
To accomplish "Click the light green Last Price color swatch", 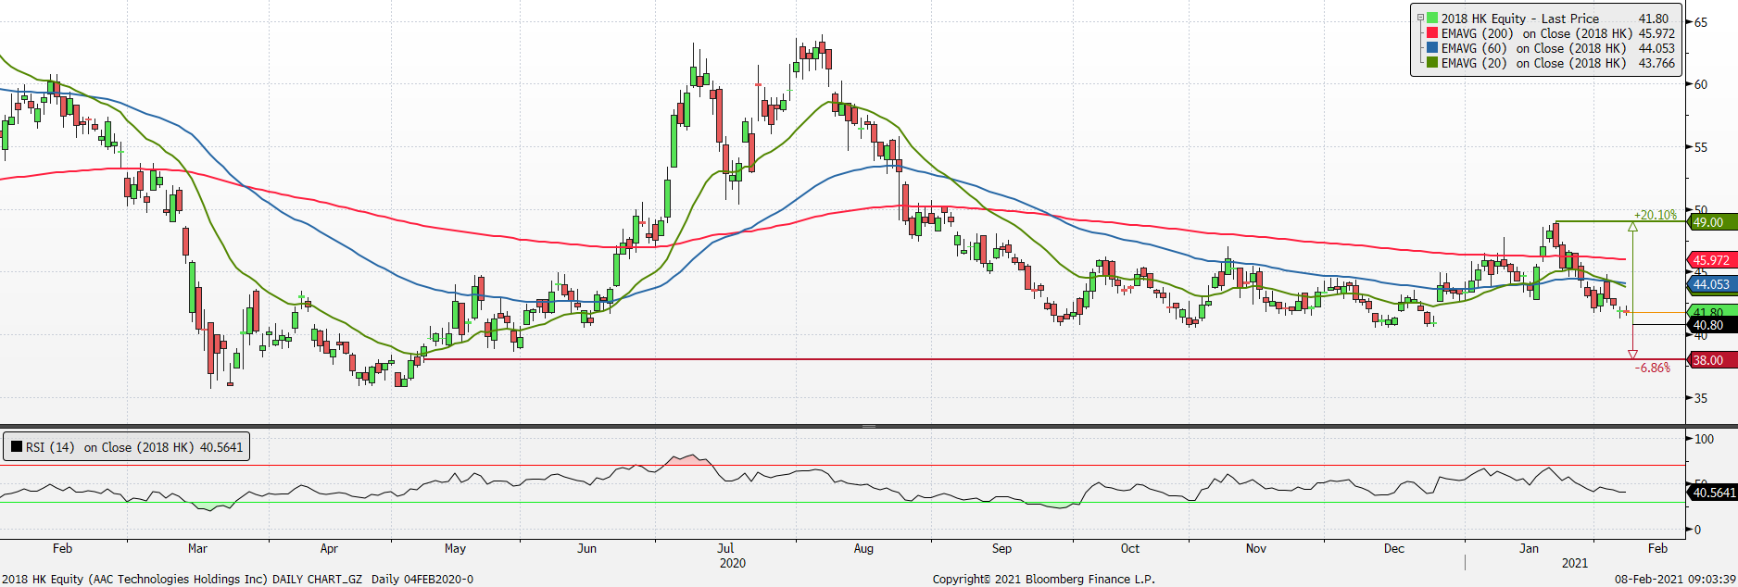I will point(1432,18).
